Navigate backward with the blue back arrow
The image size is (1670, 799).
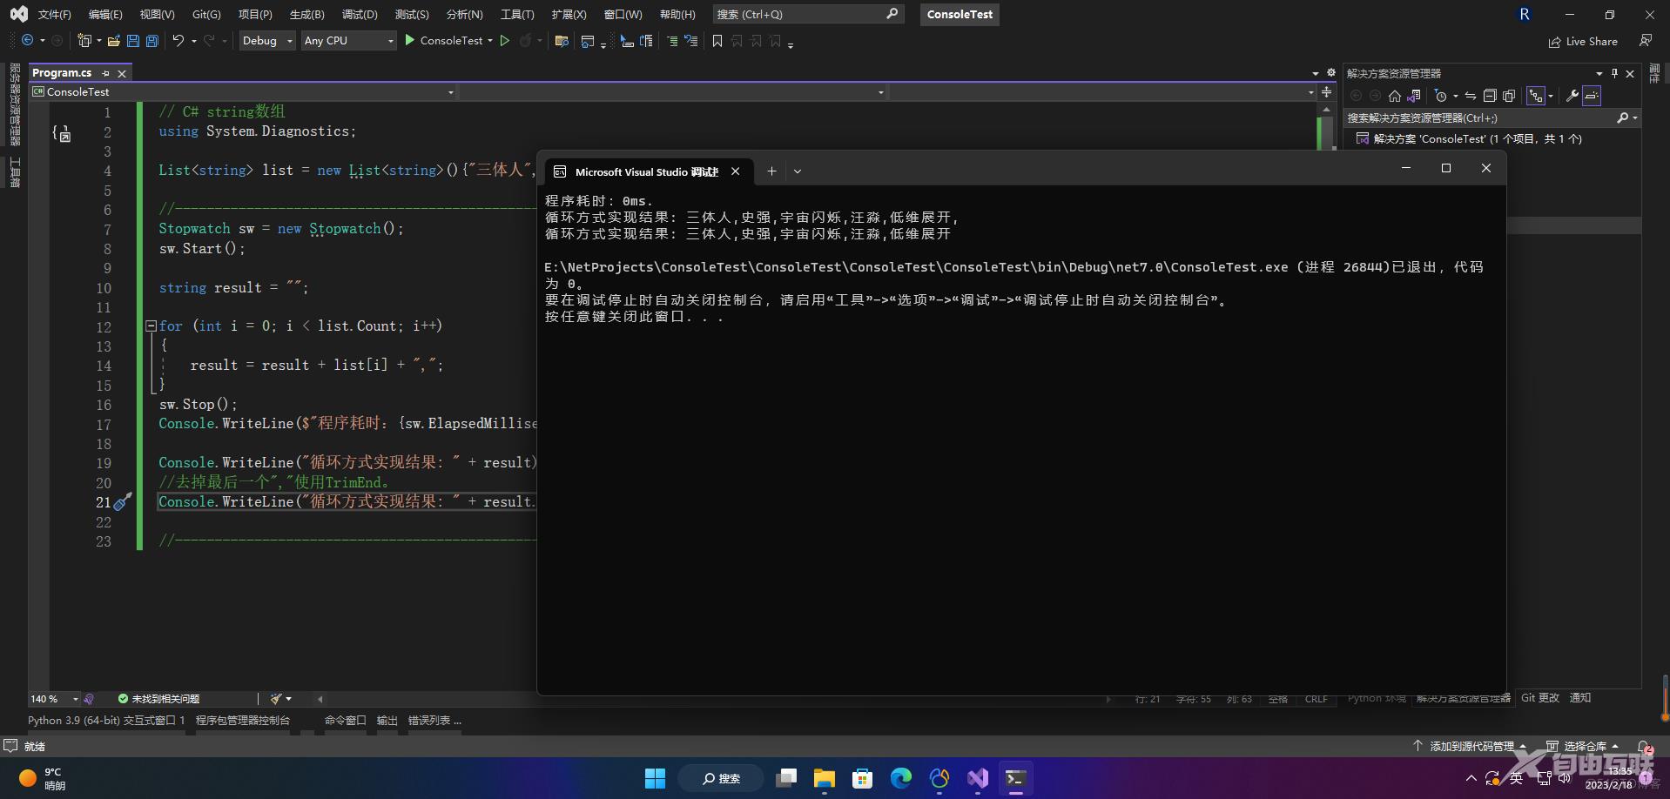point(28,40)
